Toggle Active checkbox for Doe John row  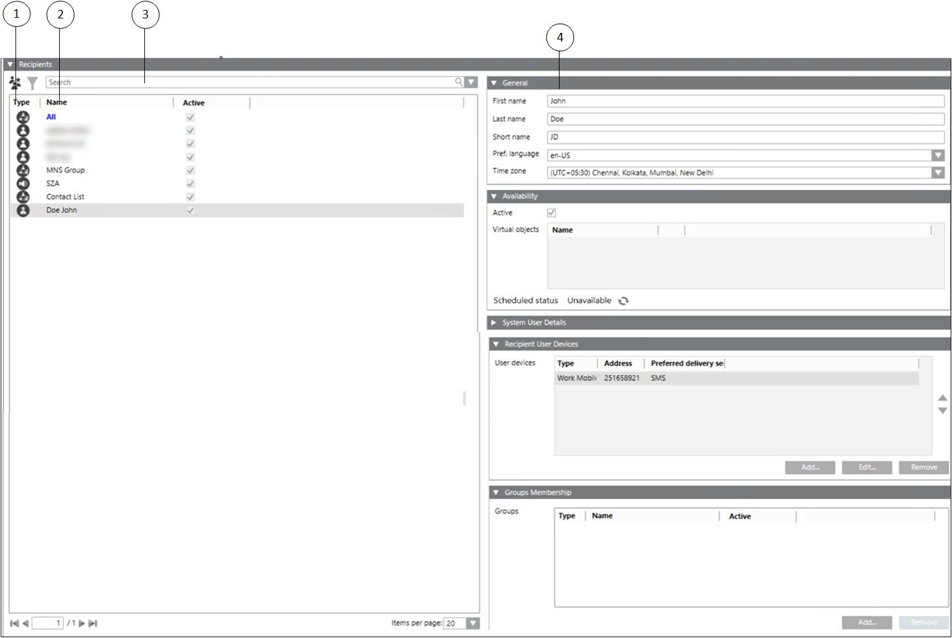pos(190,210)
